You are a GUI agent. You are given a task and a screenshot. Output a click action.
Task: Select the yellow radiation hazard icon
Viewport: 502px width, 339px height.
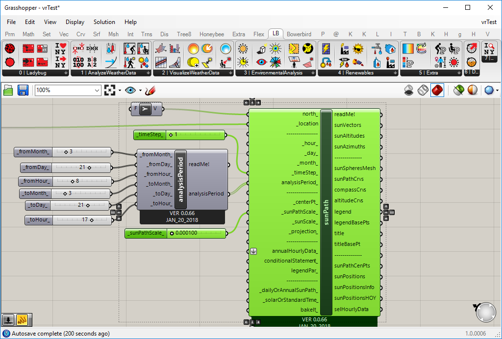(x=308, y=48)
